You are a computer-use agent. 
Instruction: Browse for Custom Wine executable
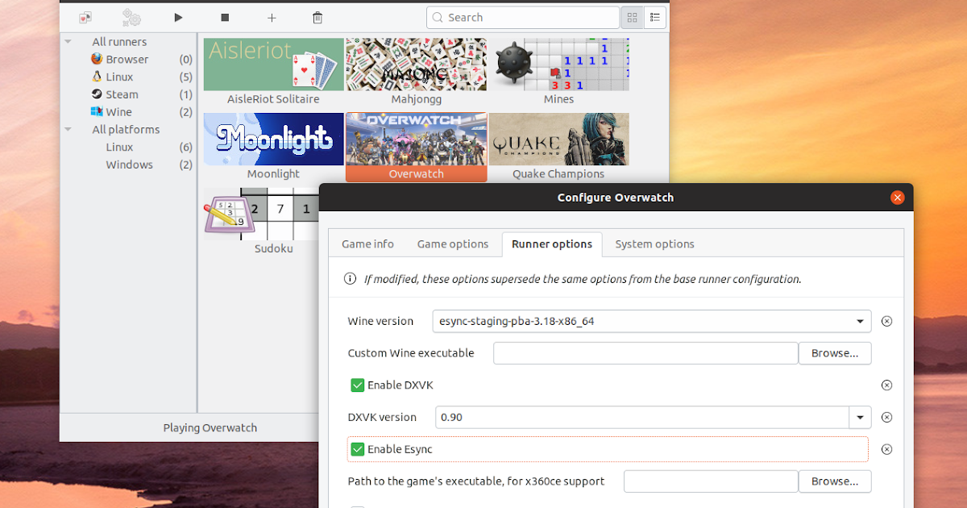(835, 353)
